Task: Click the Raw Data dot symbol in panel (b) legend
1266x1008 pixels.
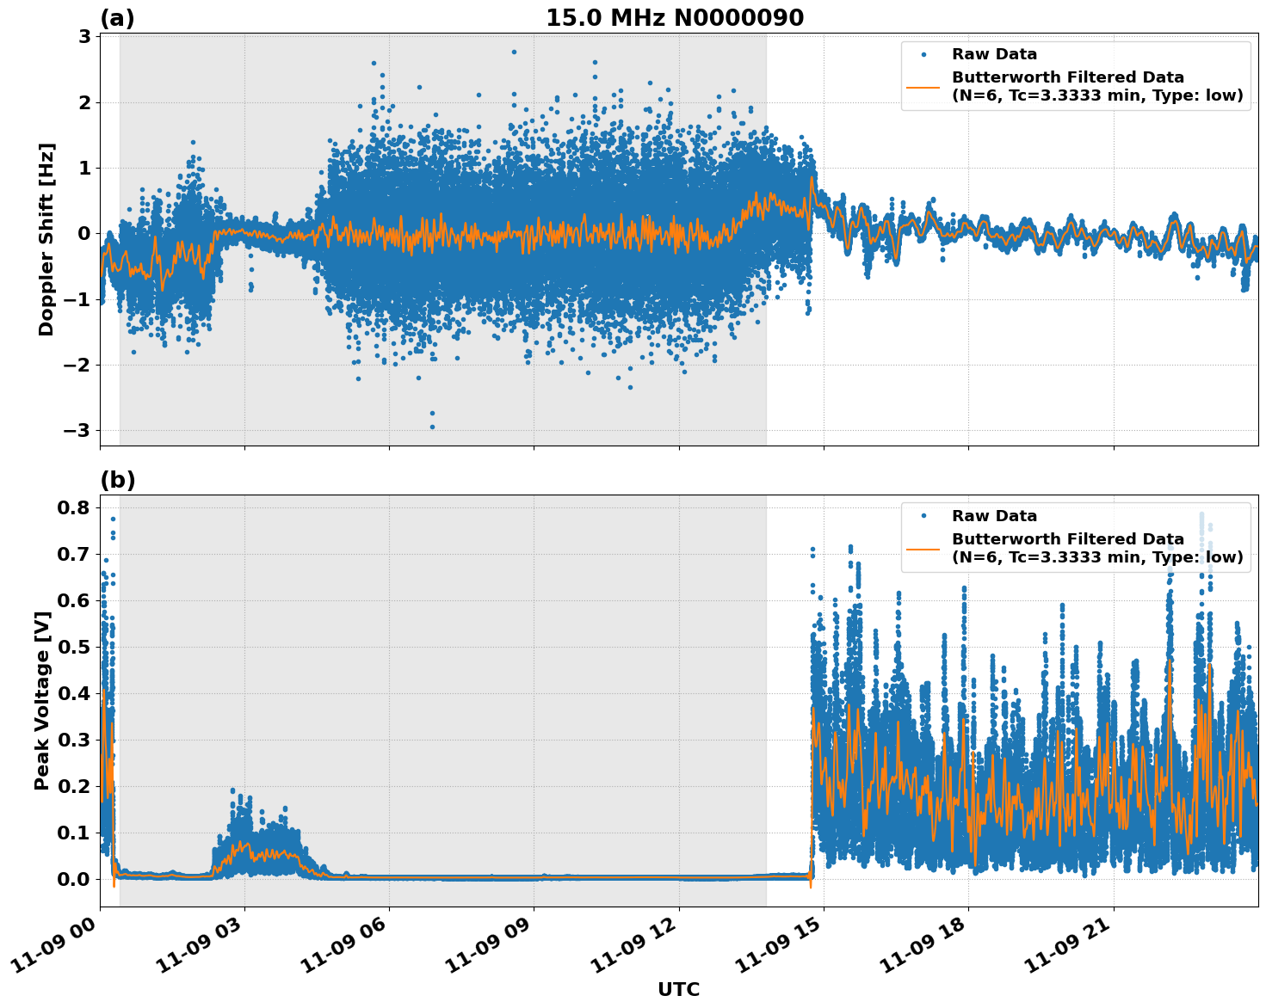Action: tap(923, 514)
